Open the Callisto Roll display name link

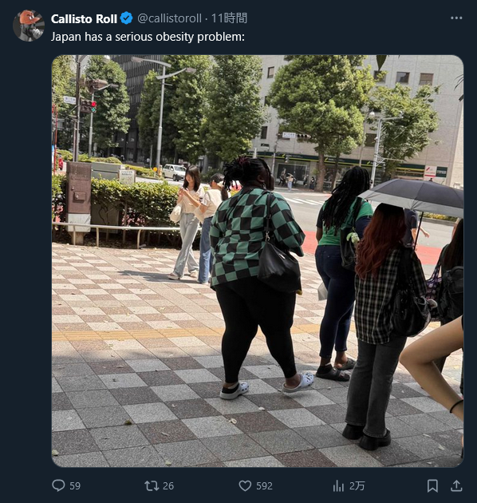(x=84, y=19)
